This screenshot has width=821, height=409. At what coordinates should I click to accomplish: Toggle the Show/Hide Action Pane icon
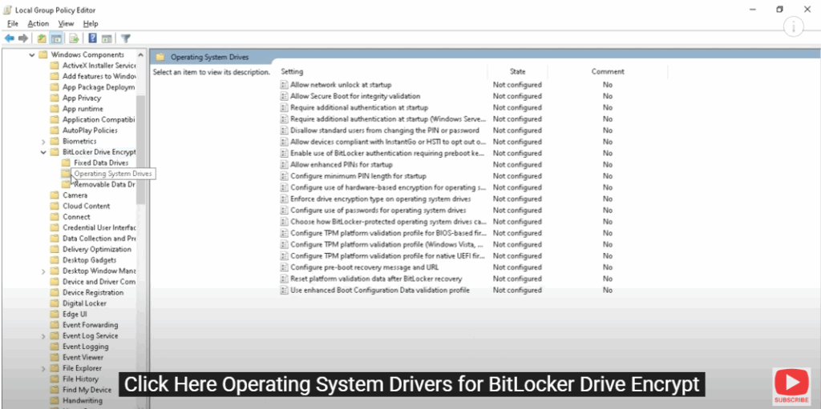pos(107,38)
